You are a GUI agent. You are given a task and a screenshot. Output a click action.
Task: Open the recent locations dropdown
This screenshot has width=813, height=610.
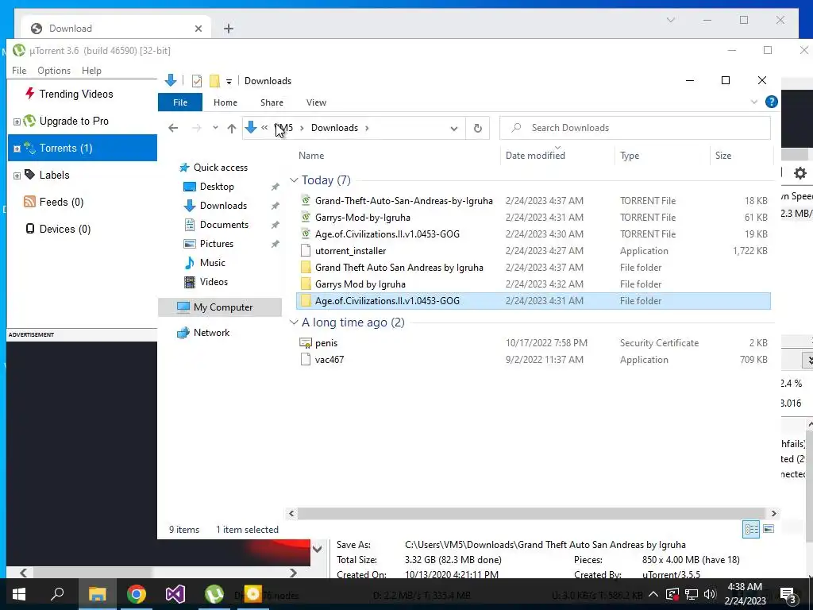click(215, 128)
